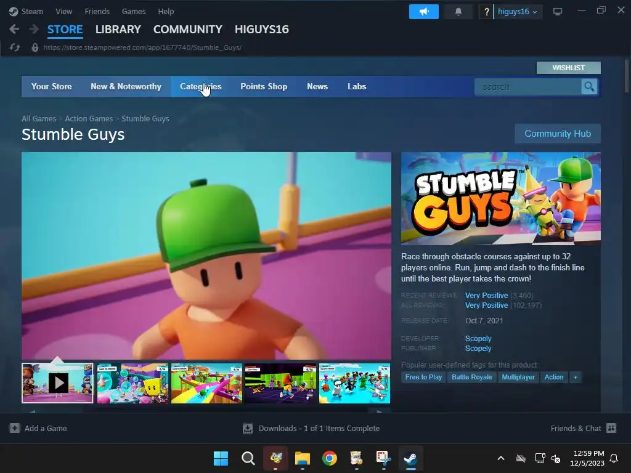Go forward with the right arrow
This screenshot has height=473, width=631.
(35, 29)
